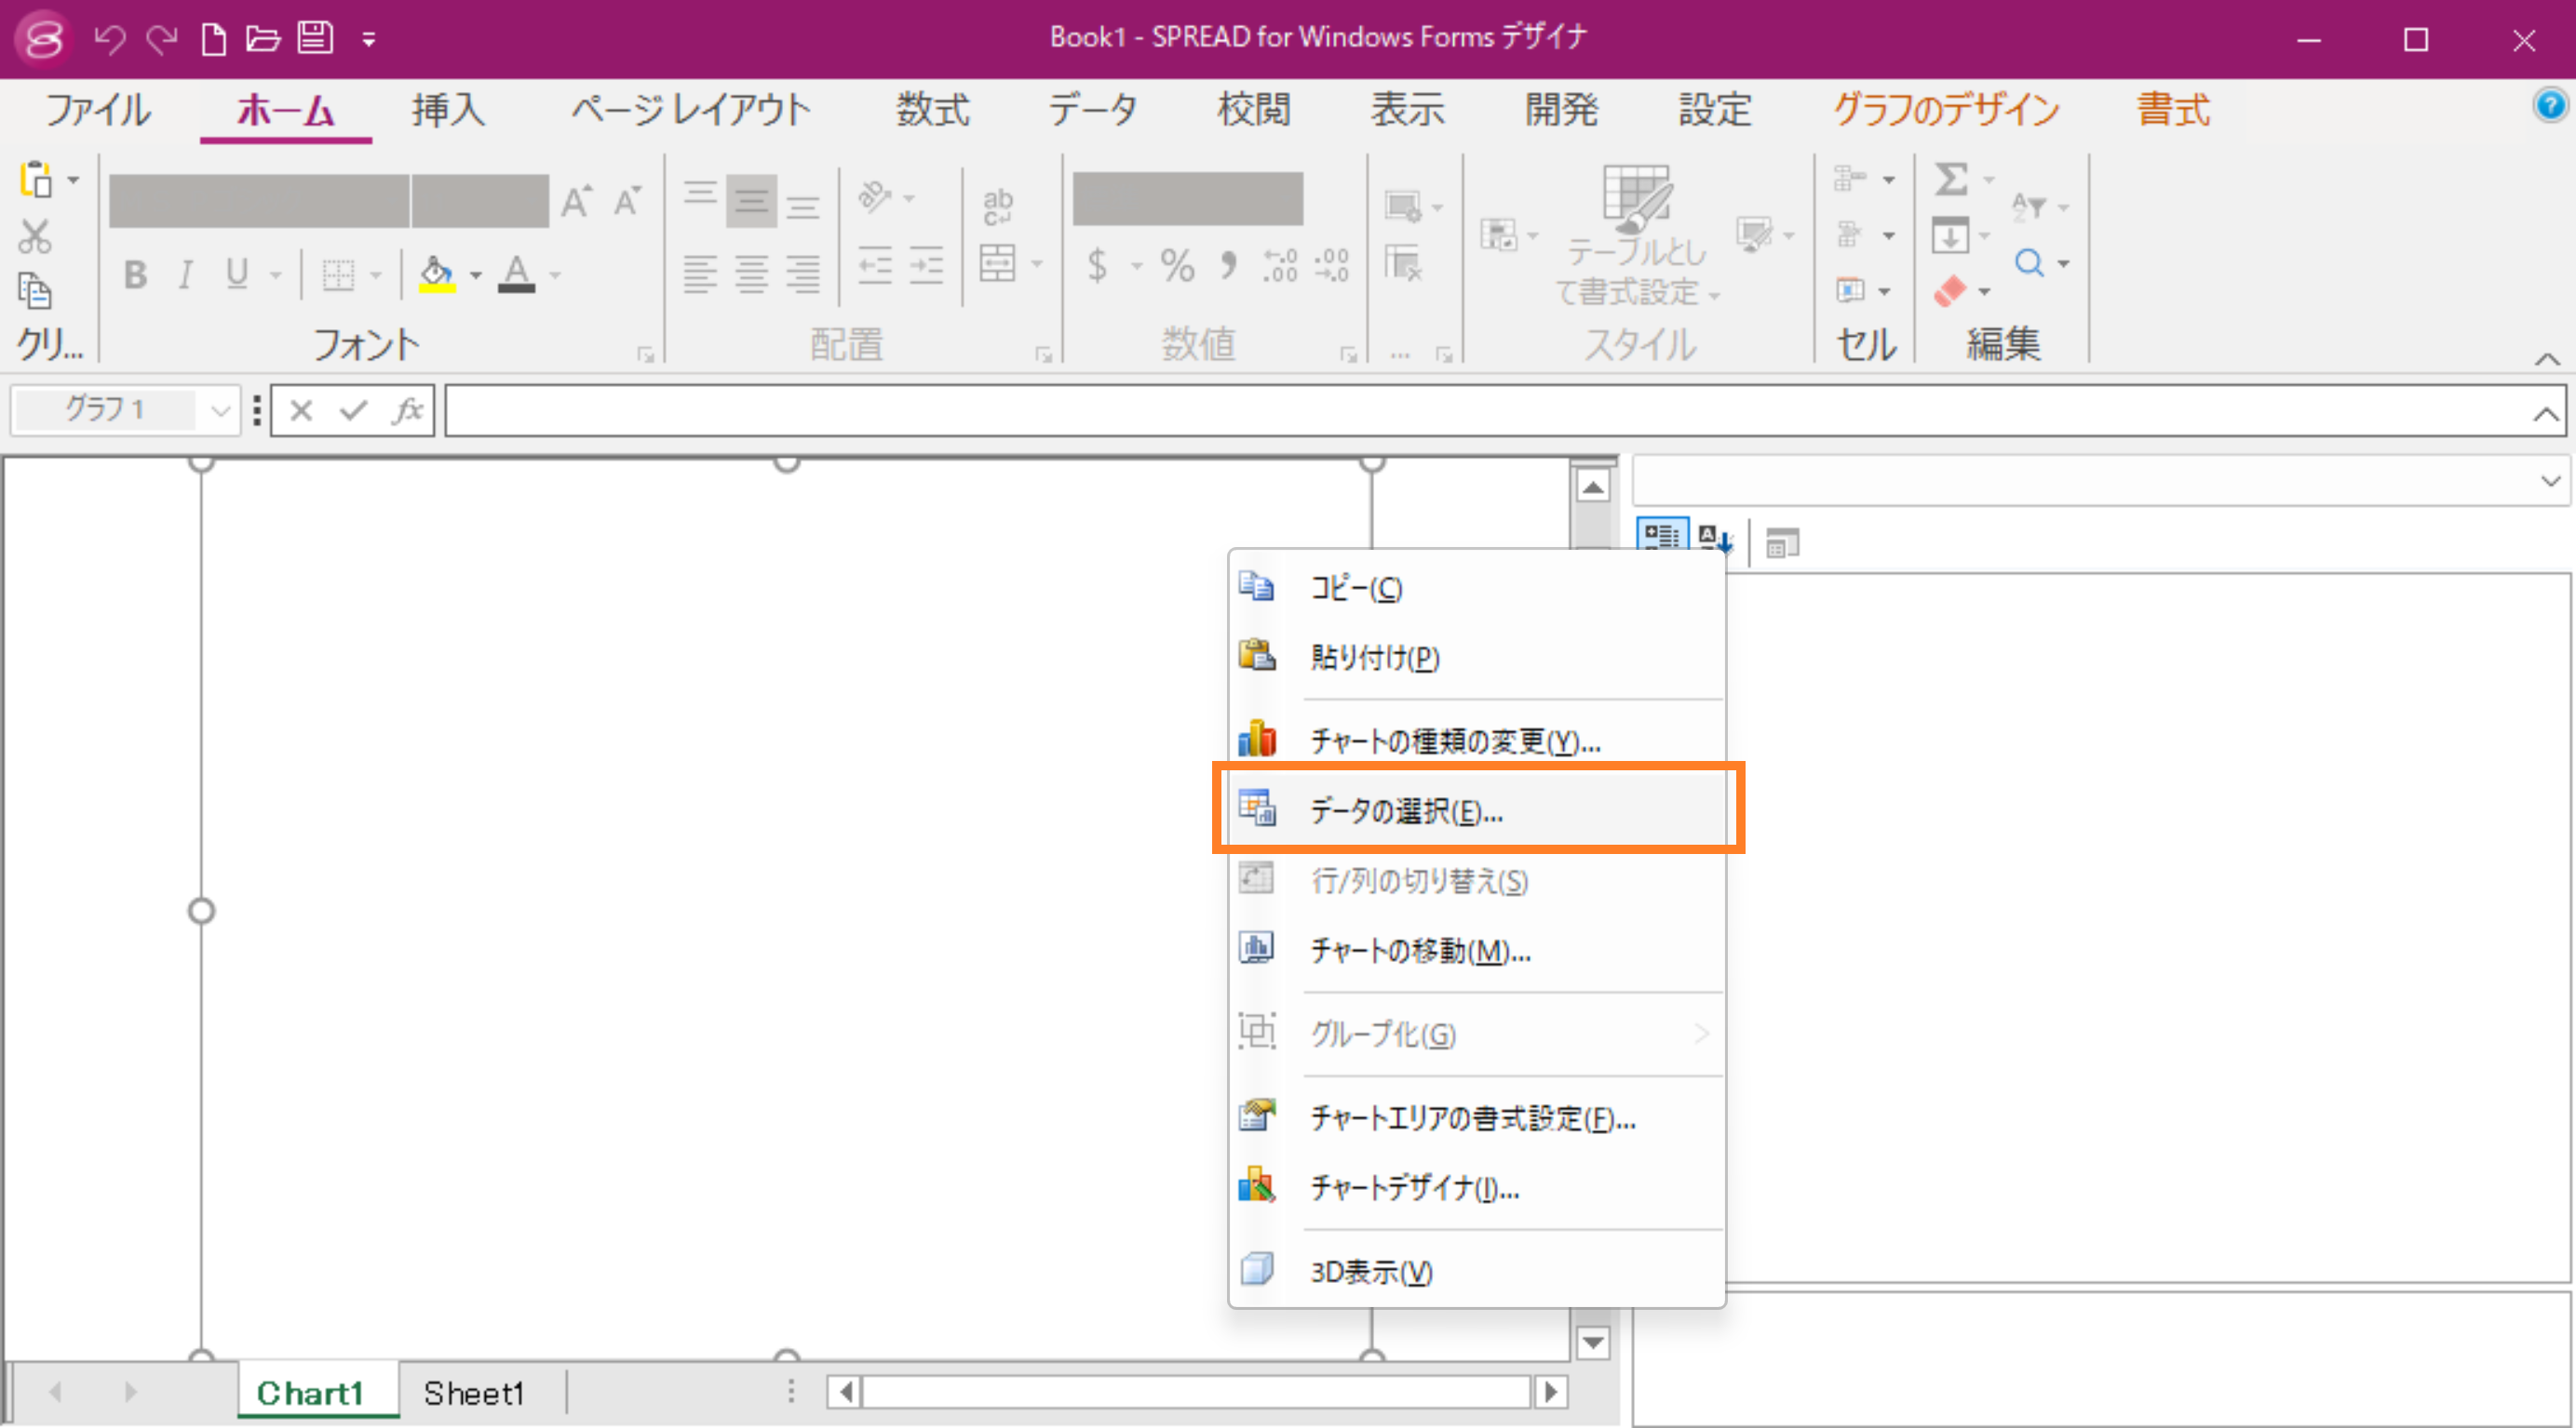The height and width of the screenshot is (1428, 2576).
Task: Click the Redo icon in title bar
Action: tap(162, 39)
